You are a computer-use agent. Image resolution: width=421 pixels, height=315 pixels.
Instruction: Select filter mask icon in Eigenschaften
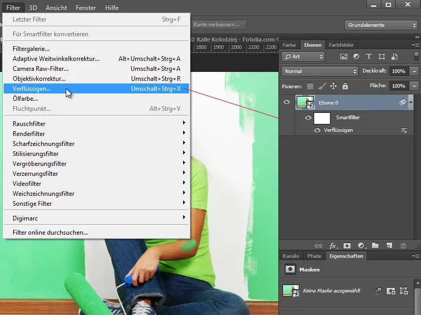[x=378, y=291]
